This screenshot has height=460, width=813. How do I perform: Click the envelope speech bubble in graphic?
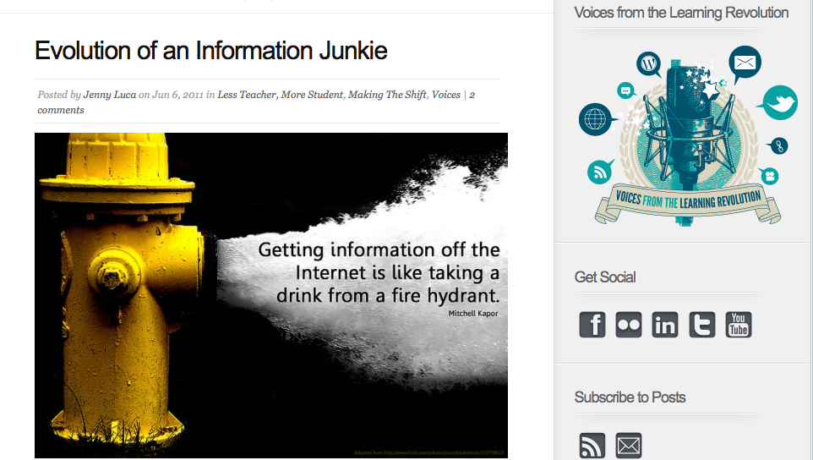(745, 63)
